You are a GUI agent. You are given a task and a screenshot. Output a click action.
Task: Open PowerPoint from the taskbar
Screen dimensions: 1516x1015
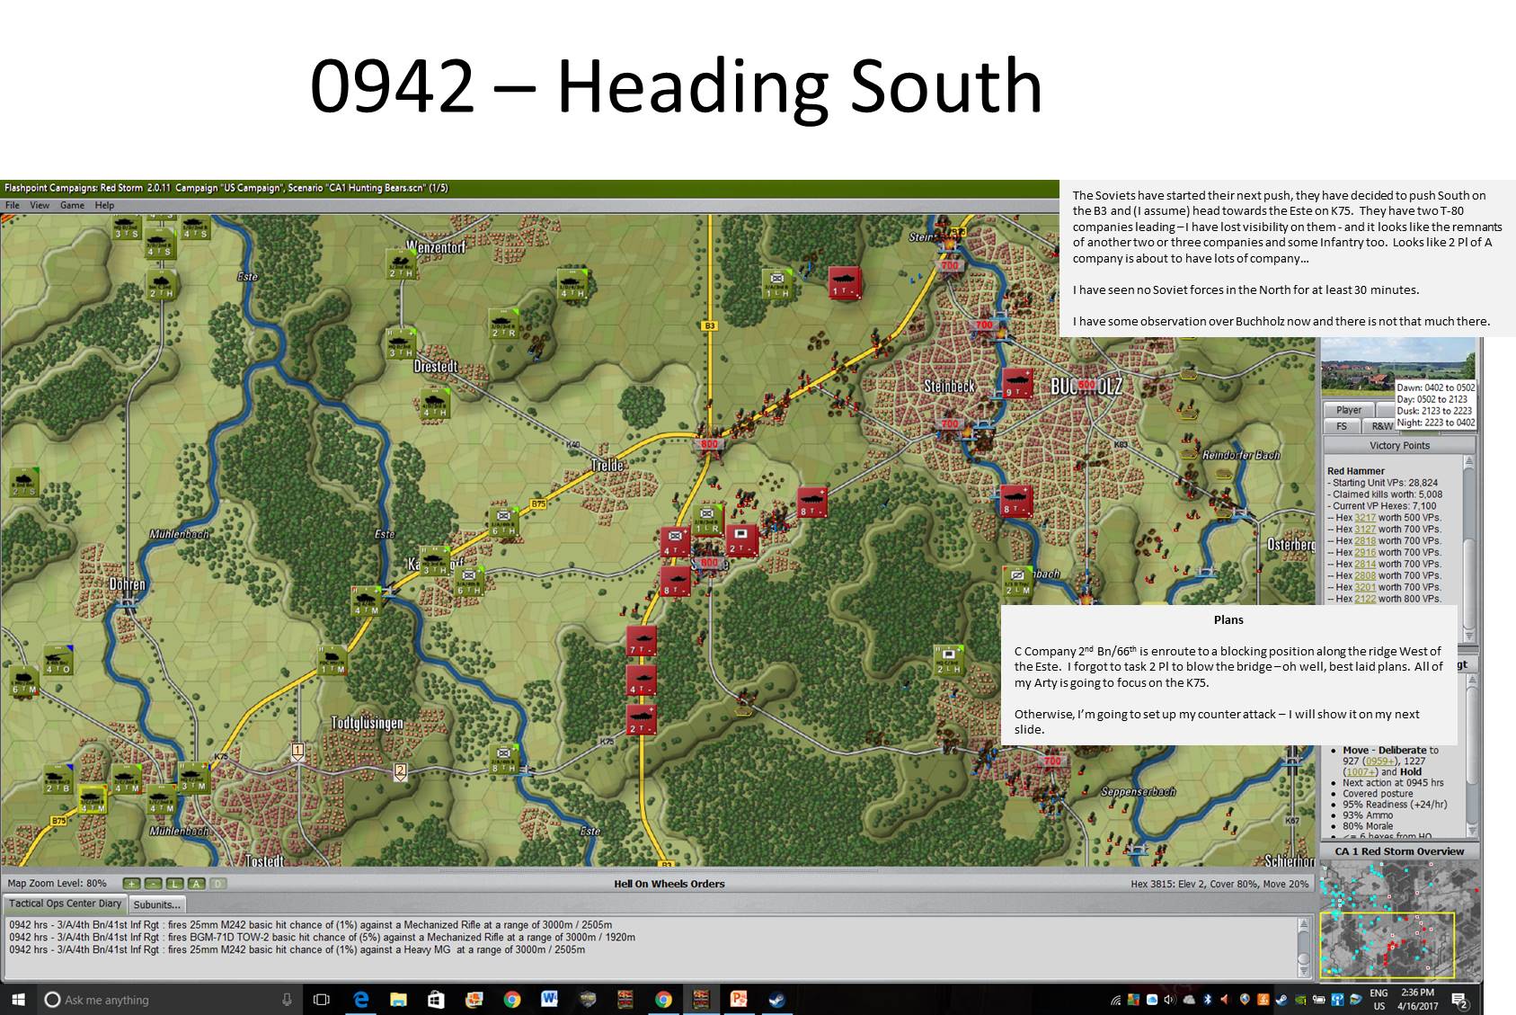pyautogui.click(x=739, y=1000)
